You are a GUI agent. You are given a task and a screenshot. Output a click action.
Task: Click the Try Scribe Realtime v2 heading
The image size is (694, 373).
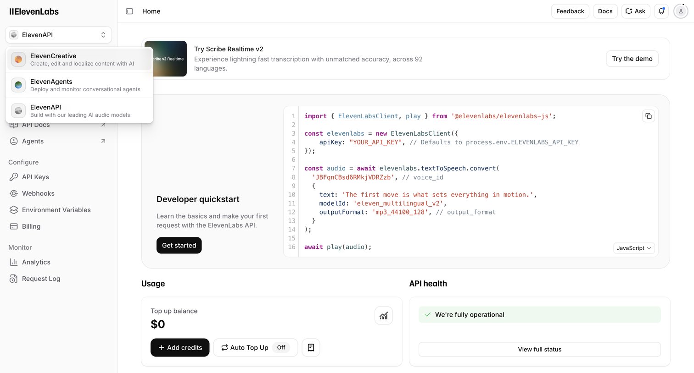[229, 49]
